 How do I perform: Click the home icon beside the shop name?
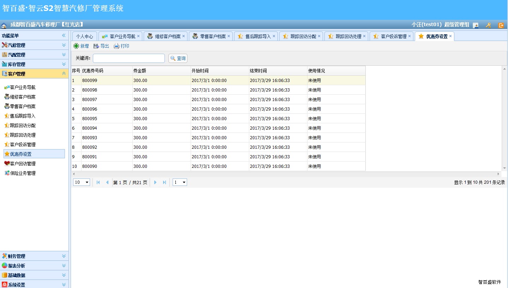click(4, 25)
